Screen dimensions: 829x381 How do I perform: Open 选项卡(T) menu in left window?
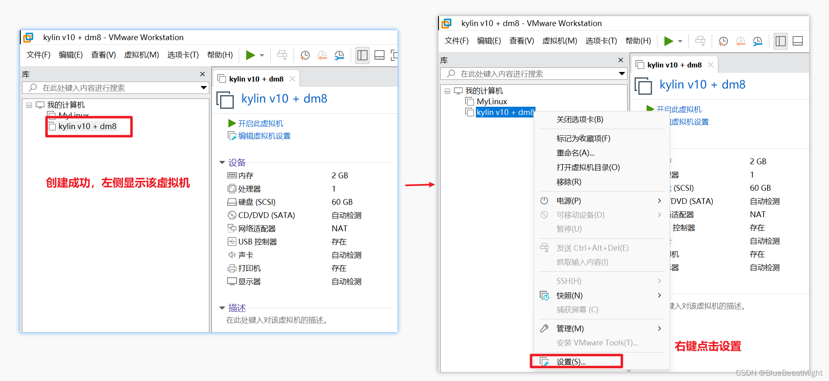click(x=183, y=55)
